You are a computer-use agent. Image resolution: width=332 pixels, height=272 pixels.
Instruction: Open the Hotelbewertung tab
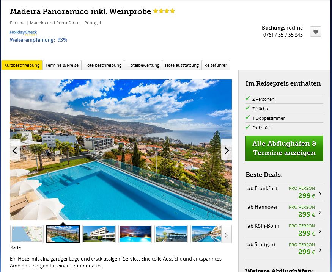tap(143, 65)
